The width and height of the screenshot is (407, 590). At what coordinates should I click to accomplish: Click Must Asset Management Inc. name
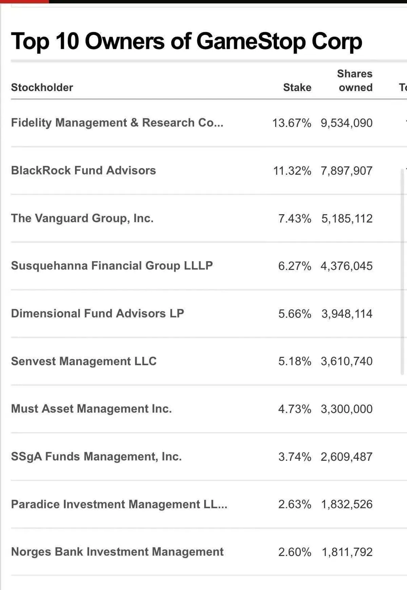coord(91,409)
